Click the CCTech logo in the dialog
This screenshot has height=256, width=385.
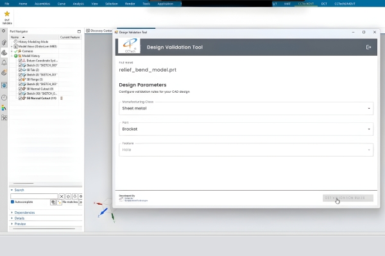[130, 46]
